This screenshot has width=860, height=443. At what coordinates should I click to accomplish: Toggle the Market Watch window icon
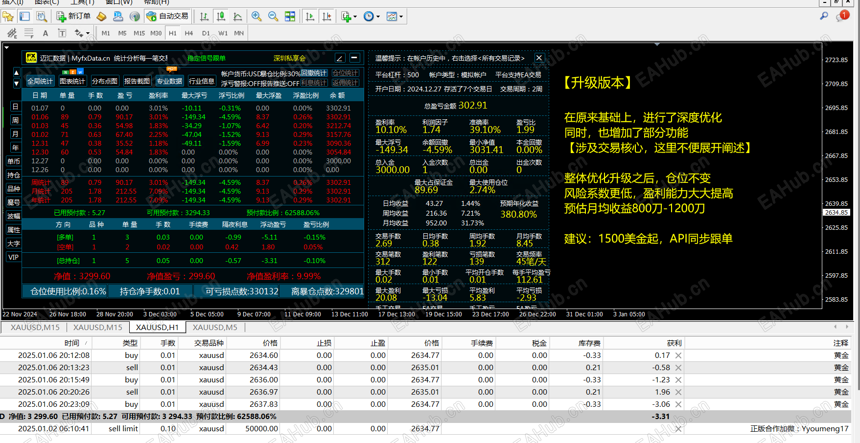pyautogui.click(x=24, y=17)
